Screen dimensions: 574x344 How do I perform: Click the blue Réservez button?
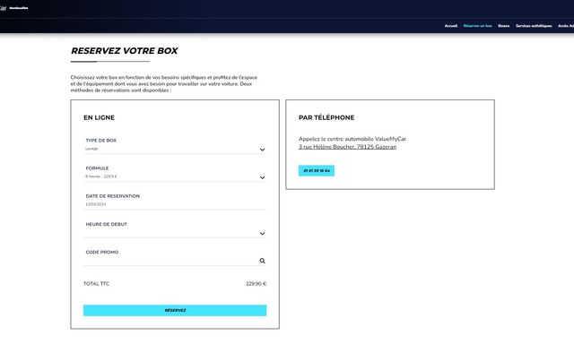175,310
